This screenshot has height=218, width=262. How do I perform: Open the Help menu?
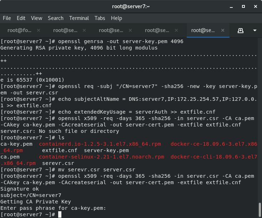(116, 18)
